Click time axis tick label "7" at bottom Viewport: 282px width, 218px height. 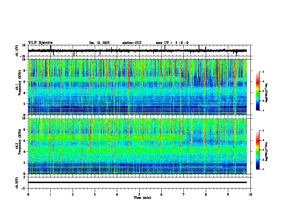(184, 194)
